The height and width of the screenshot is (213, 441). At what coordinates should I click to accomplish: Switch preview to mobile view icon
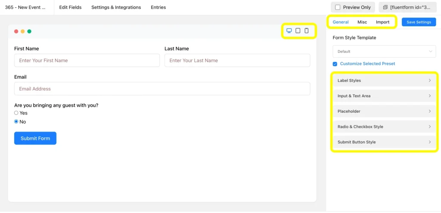point(307,31)
